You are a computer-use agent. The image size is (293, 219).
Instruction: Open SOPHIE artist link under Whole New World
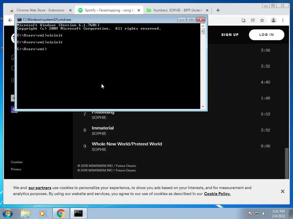(99, 149)
